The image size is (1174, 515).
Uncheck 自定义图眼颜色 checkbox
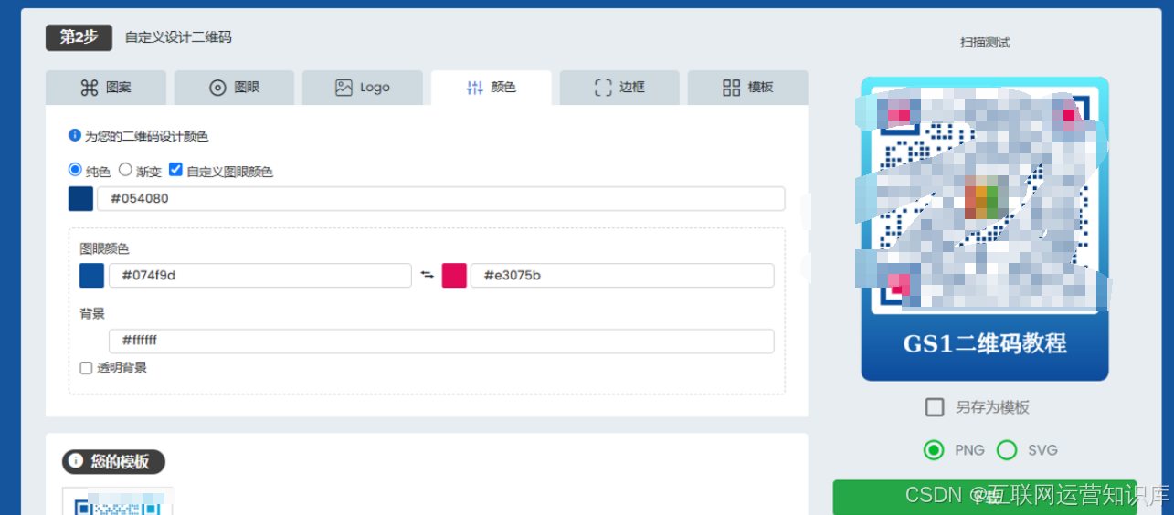(175, 170)
